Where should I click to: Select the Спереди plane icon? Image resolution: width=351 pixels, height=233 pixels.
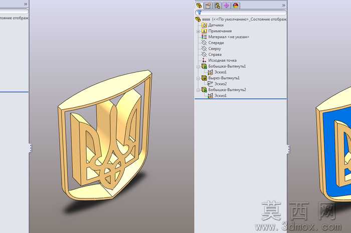point(204,43)
